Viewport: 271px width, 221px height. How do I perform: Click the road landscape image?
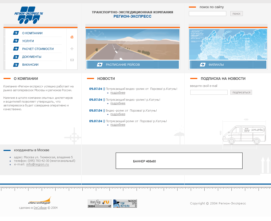click(133, 44)
